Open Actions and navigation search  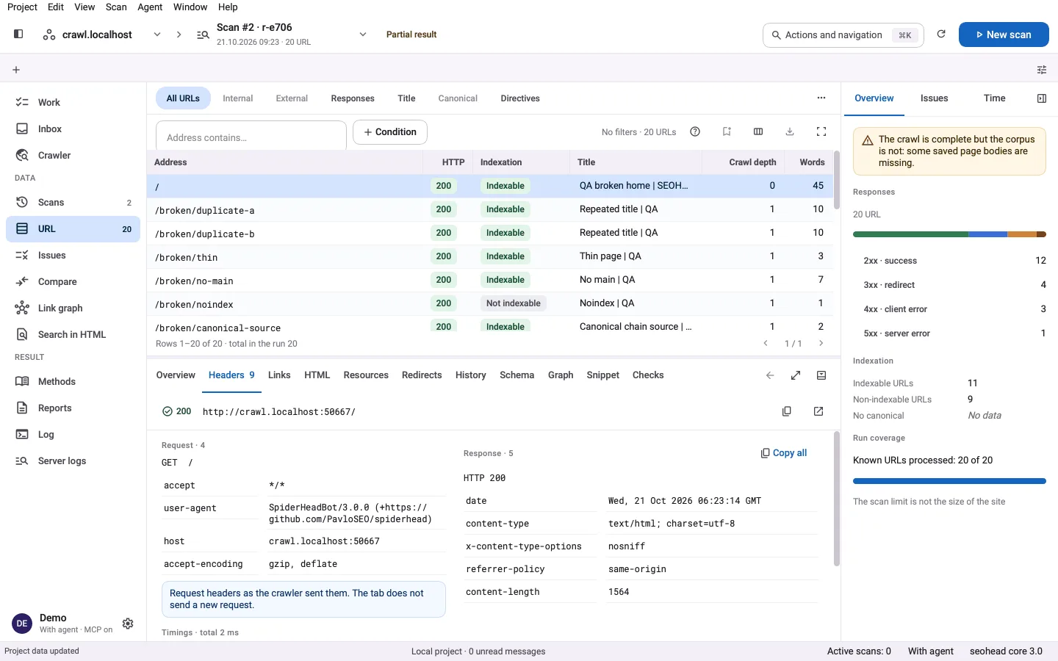(843, 35)
